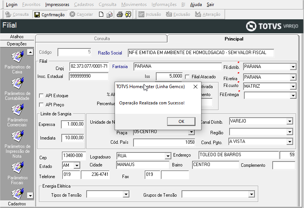
Task: Click the Confirmação save icon
Action: (37, 15)
